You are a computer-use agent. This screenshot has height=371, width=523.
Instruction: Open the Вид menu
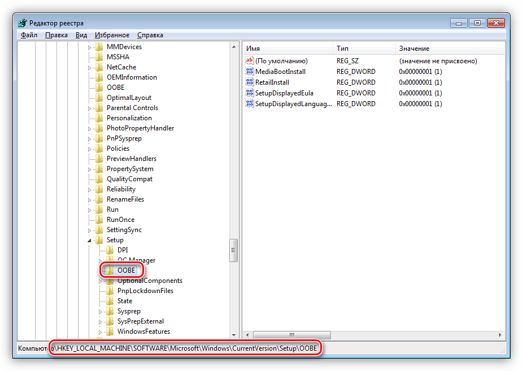point(81,35)
